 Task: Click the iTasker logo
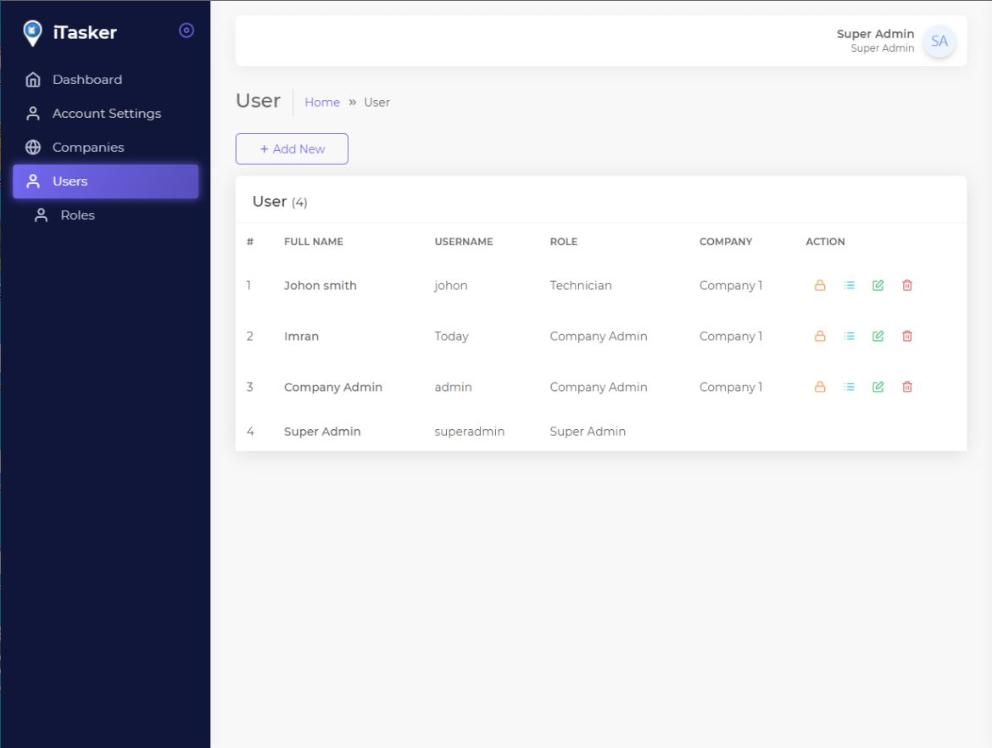point(70,33)
